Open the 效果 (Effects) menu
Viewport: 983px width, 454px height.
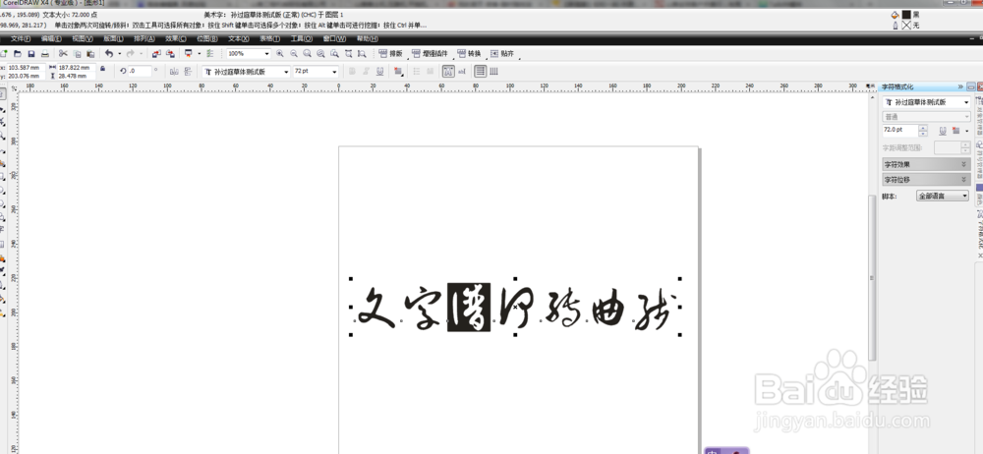tap(176, 39)
